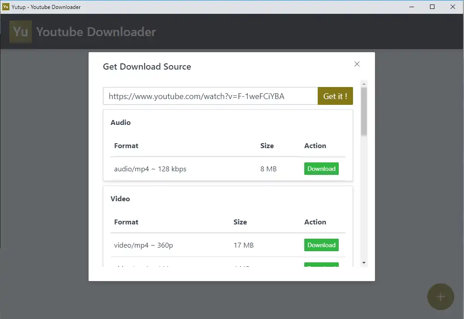Click the round plus add button

pyautogui.click(x=440, y=297)
